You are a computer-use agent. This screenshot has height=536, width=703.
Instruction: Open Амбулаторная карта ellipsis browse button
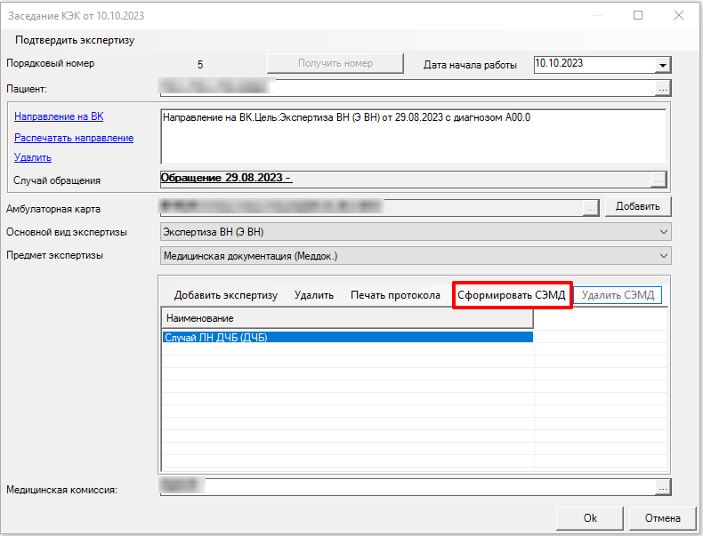590,207
